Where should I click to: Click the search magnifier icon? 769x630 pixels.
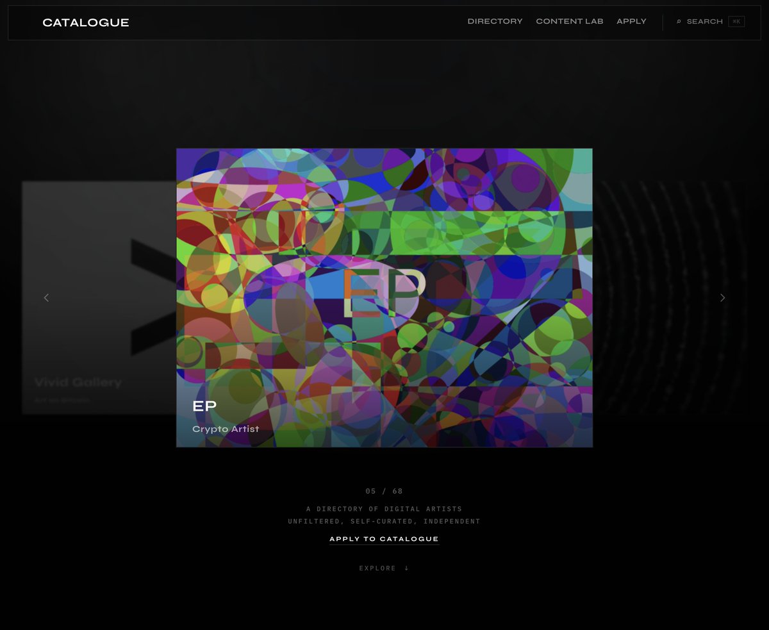click(x=679, y=22)
